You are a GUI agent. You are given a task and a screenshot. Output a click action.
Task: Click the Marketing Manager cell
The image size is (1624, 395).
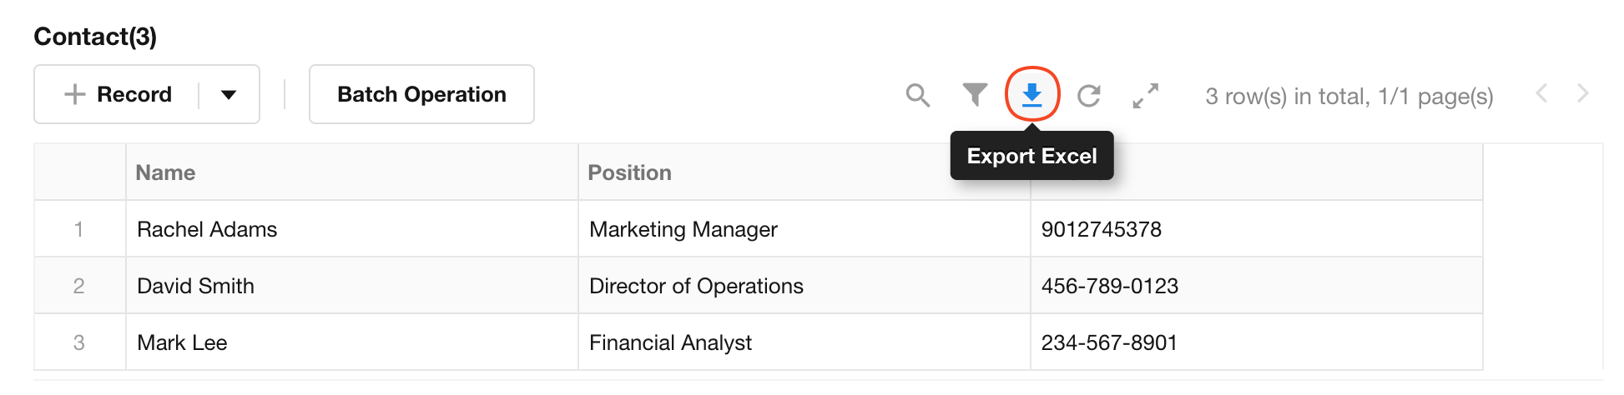click(804, 229)
